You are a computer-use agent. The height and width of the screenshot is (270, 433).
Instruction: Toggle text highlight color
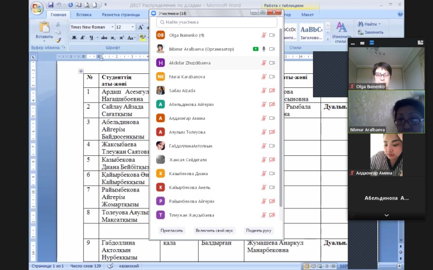142,38
